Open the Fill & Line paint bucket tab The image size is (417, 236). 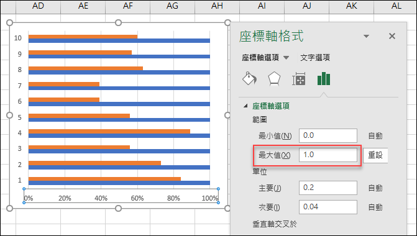tap(249, 79)
